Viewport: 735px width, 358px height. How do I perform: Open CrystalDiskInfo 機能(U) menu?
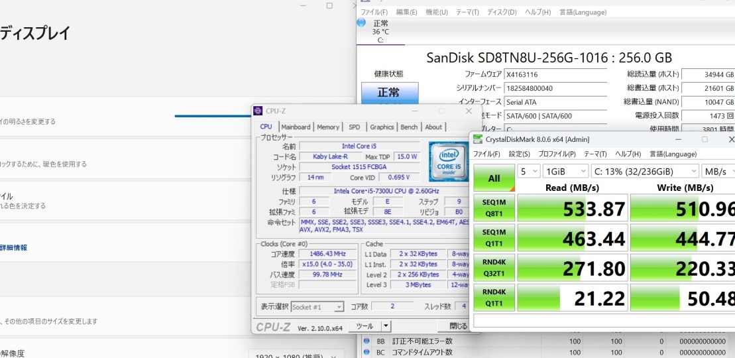coord(436,12)
